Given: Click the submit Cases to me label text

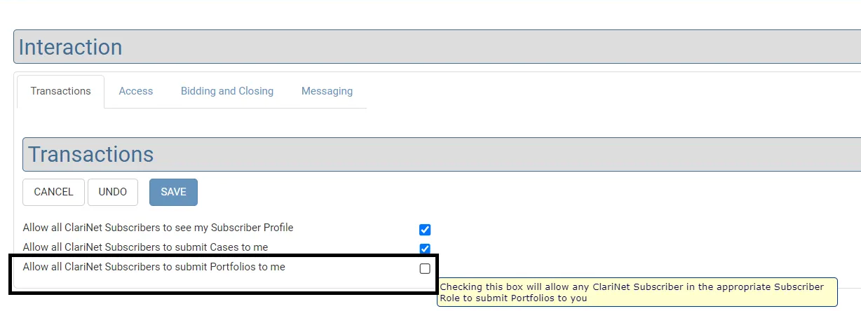Looking at the screenshot, I should 145,247.
